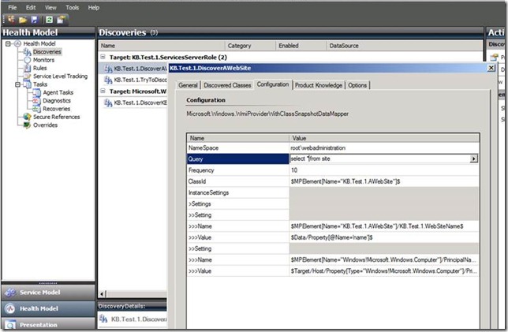Switch to the Discovered Classes tab

tap(227, 85)
